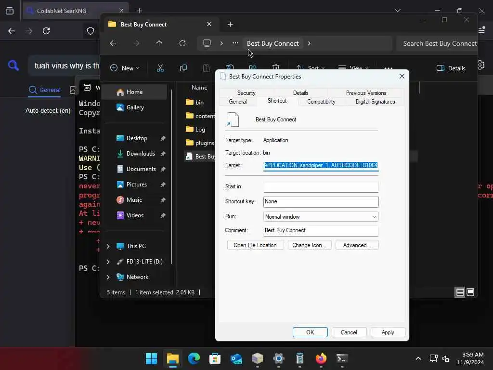493x370 pixels.
Task: Click the Change Icon button
Action: pos(310,245)
